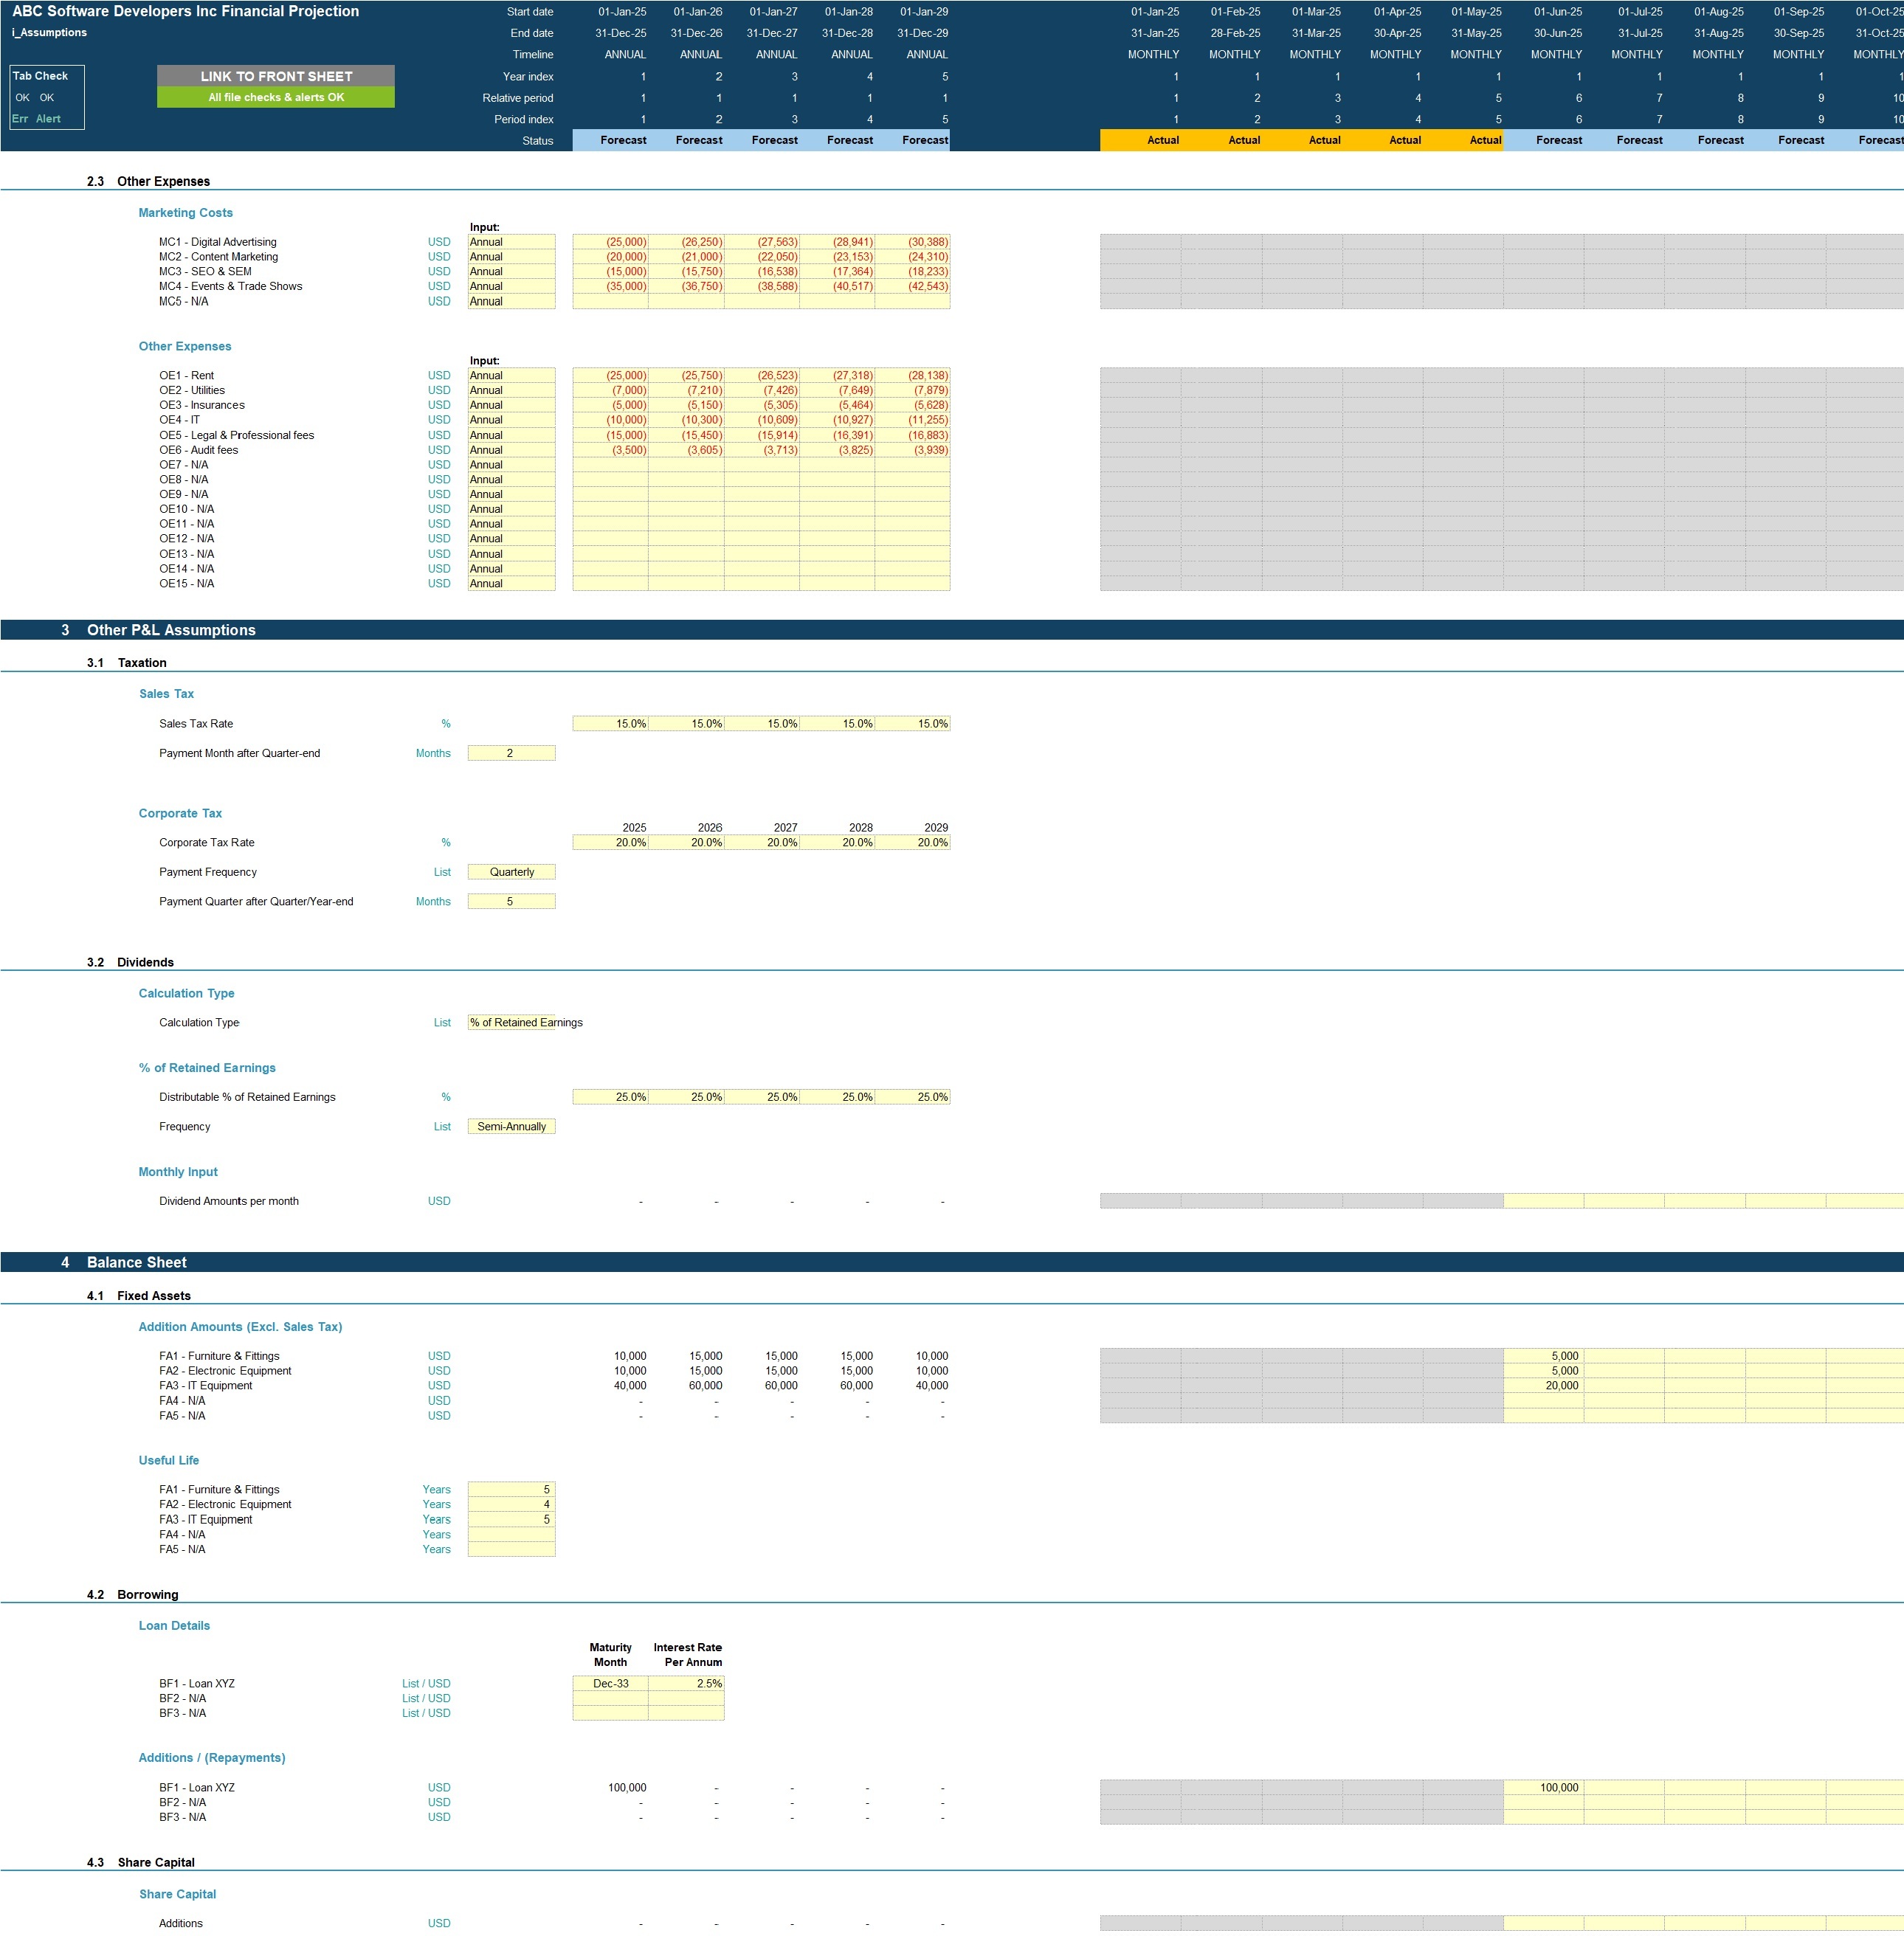Click the LINK TO FRONT SHEET button
1904x1936 pixels.
[275, 76]
